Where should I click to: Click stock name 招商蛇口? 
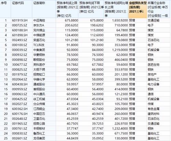tap(39, 75)
